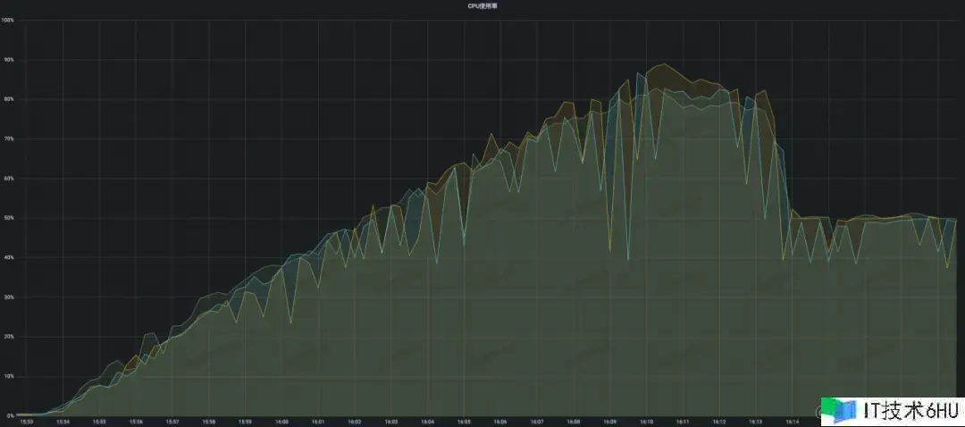
Task: Click the 16:06 time axis label
Action: (500, 422)
